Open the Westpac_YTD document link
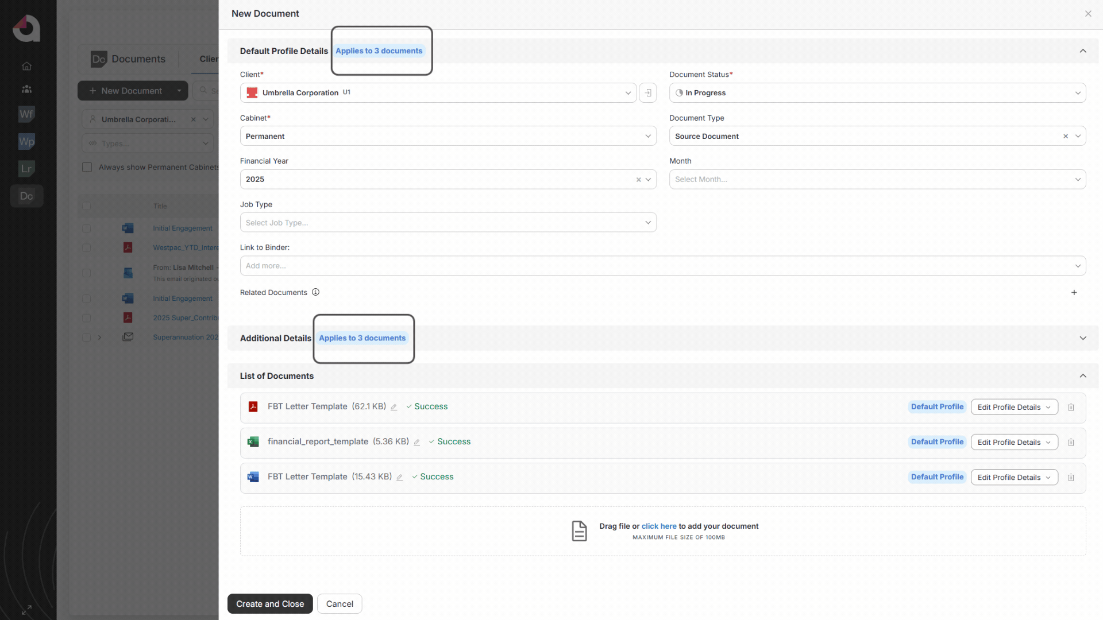Screen dimensions: 1103x620 pyautogui.click(x=186, y=247)
